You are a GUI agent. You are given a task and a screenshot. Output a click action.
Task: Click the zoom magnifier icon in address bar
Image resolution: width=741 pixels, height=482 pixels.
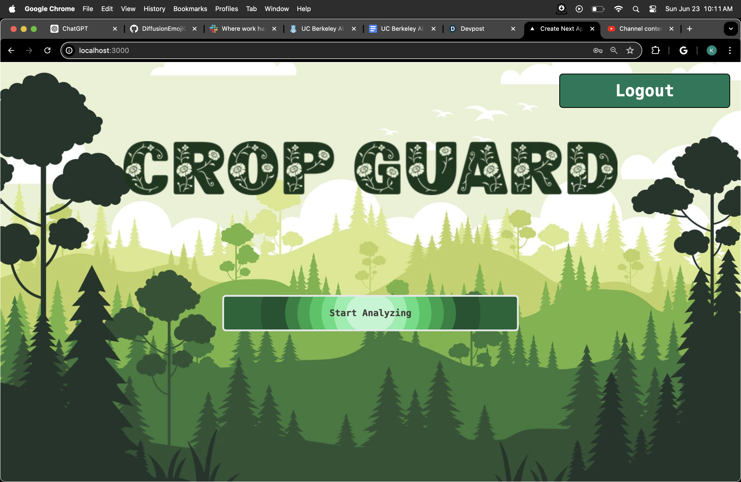point(614,50)
